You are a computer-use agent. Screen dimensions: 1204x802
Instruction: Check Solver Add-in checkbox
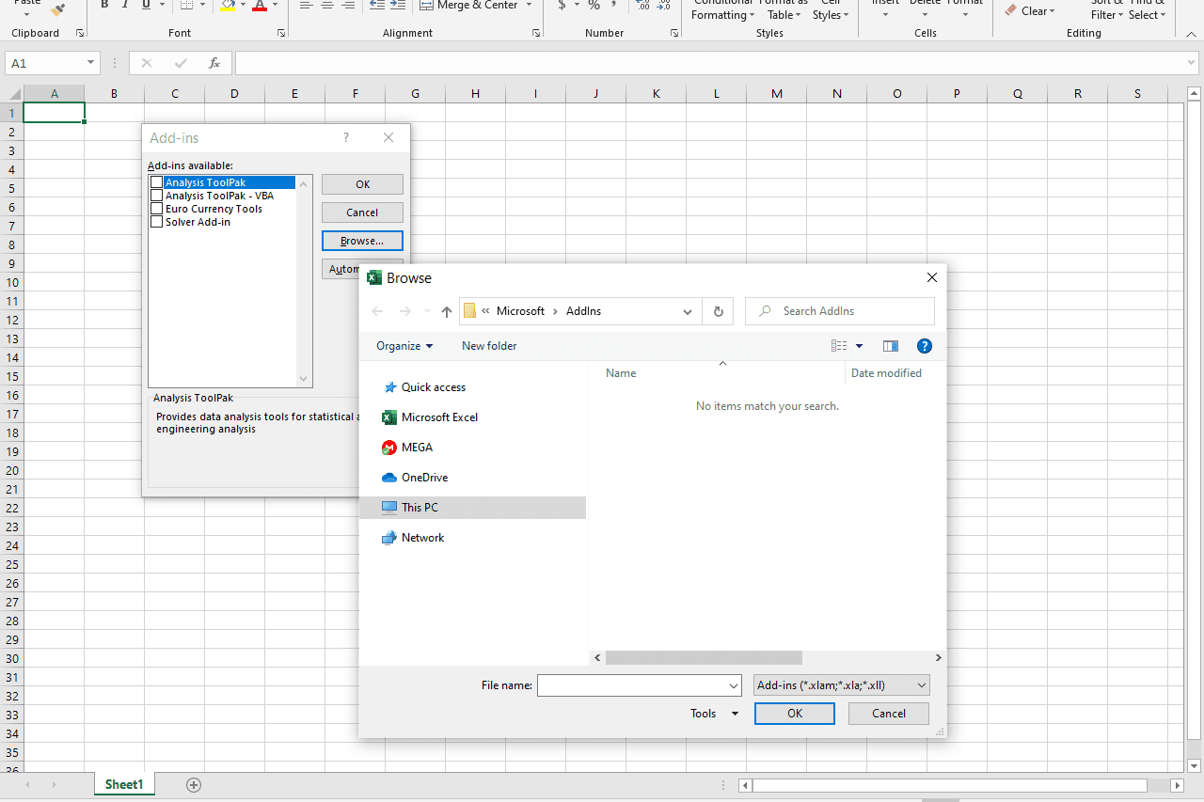click(157, 222)
